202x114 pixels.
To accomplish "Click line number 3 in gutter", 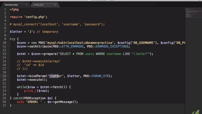I will click(x=5, y=17).
